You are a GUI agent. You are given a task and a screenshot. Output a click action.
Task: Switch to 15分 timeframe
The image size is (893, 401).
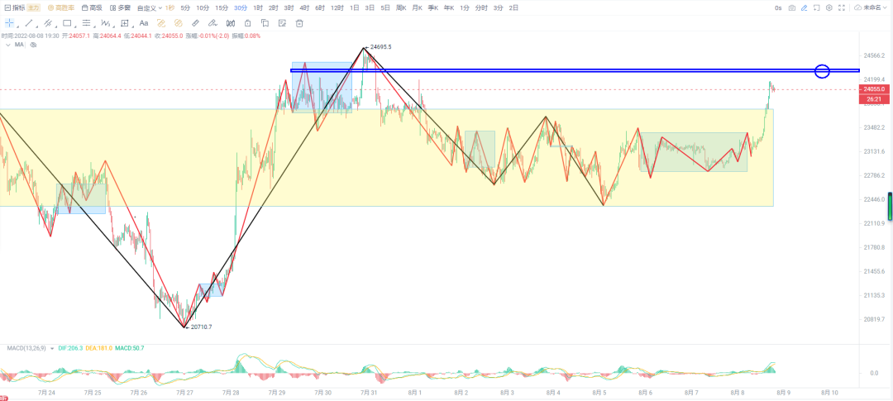(222, 8)
